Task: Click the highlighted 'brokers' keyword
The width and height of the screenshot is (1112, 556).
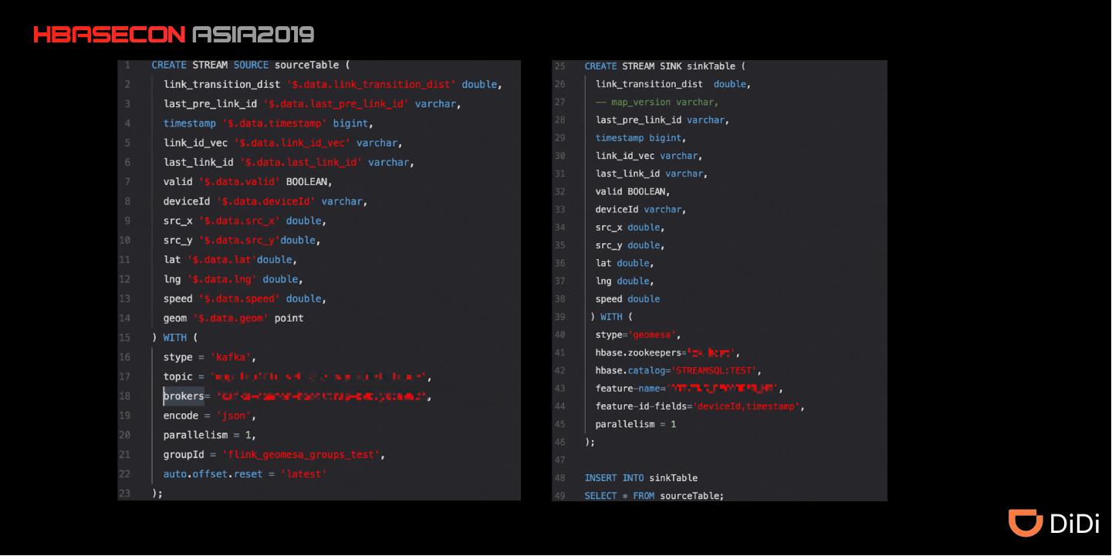Action: pos(184,396)
